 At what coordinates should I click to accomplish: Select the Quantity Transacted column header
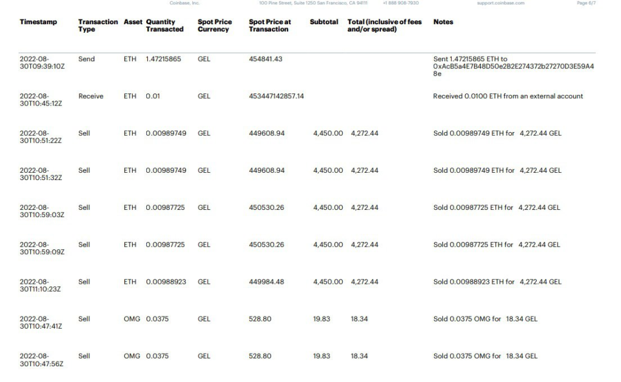tap(165, 25)
